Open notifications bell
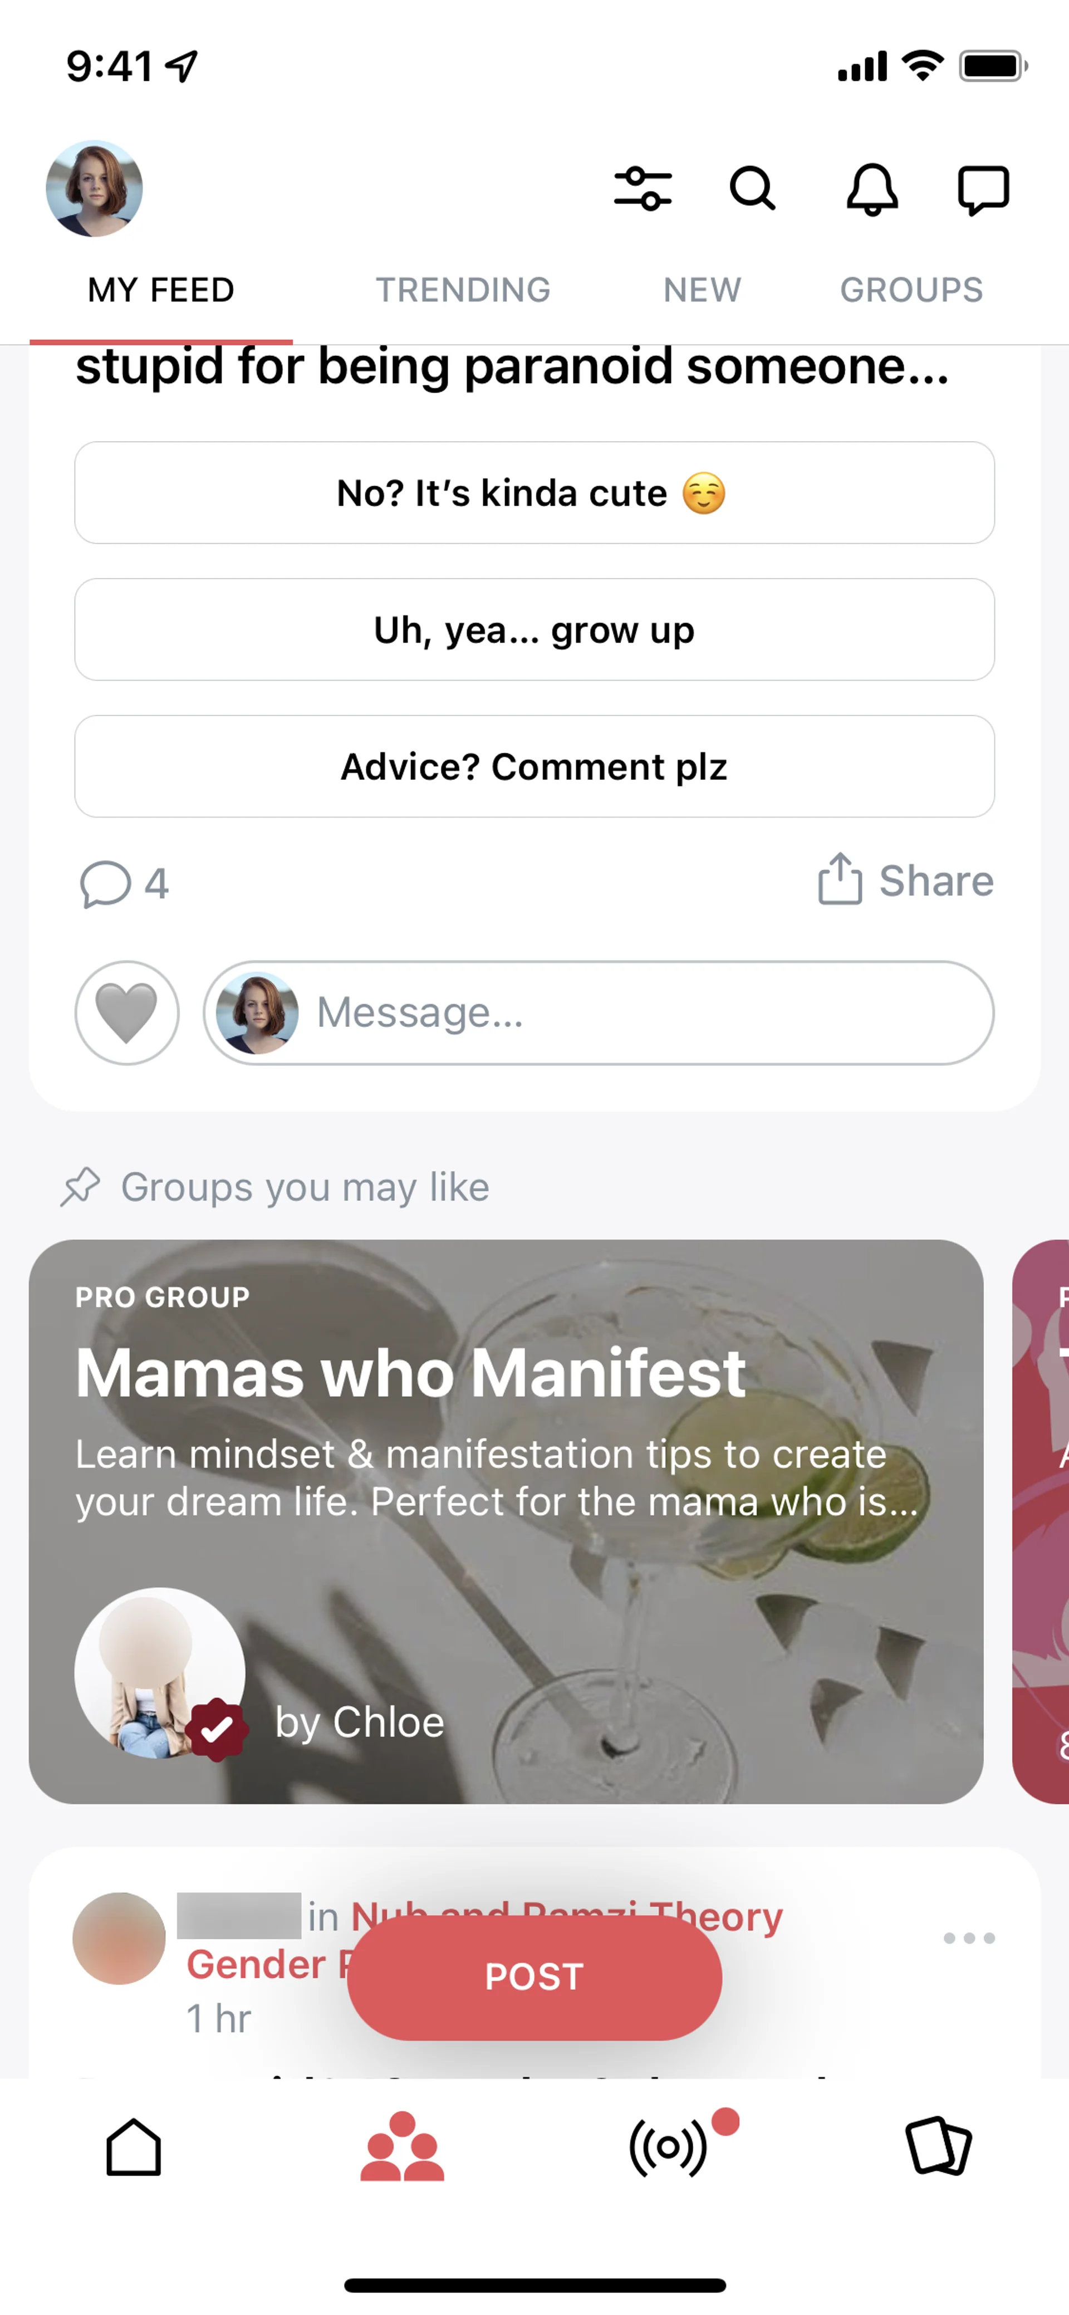 tap(871, 189)
